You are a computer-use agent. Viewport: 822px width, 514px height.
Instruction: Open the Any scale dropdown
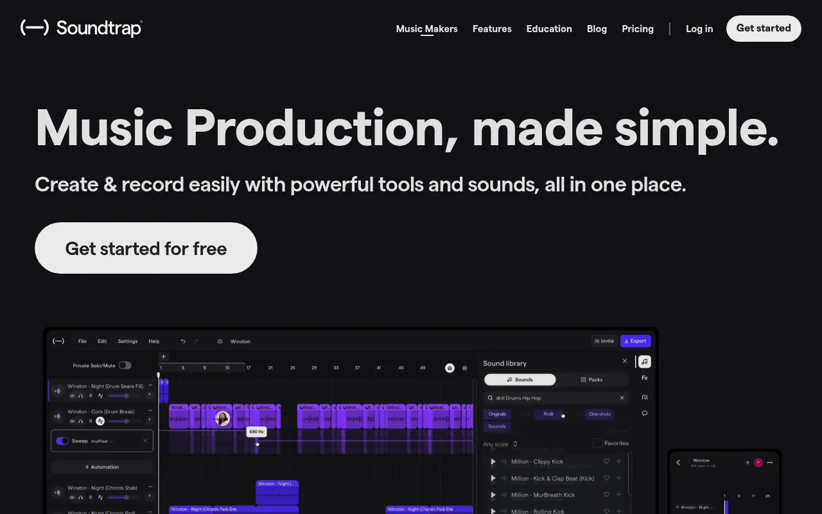tap(500, 444)
